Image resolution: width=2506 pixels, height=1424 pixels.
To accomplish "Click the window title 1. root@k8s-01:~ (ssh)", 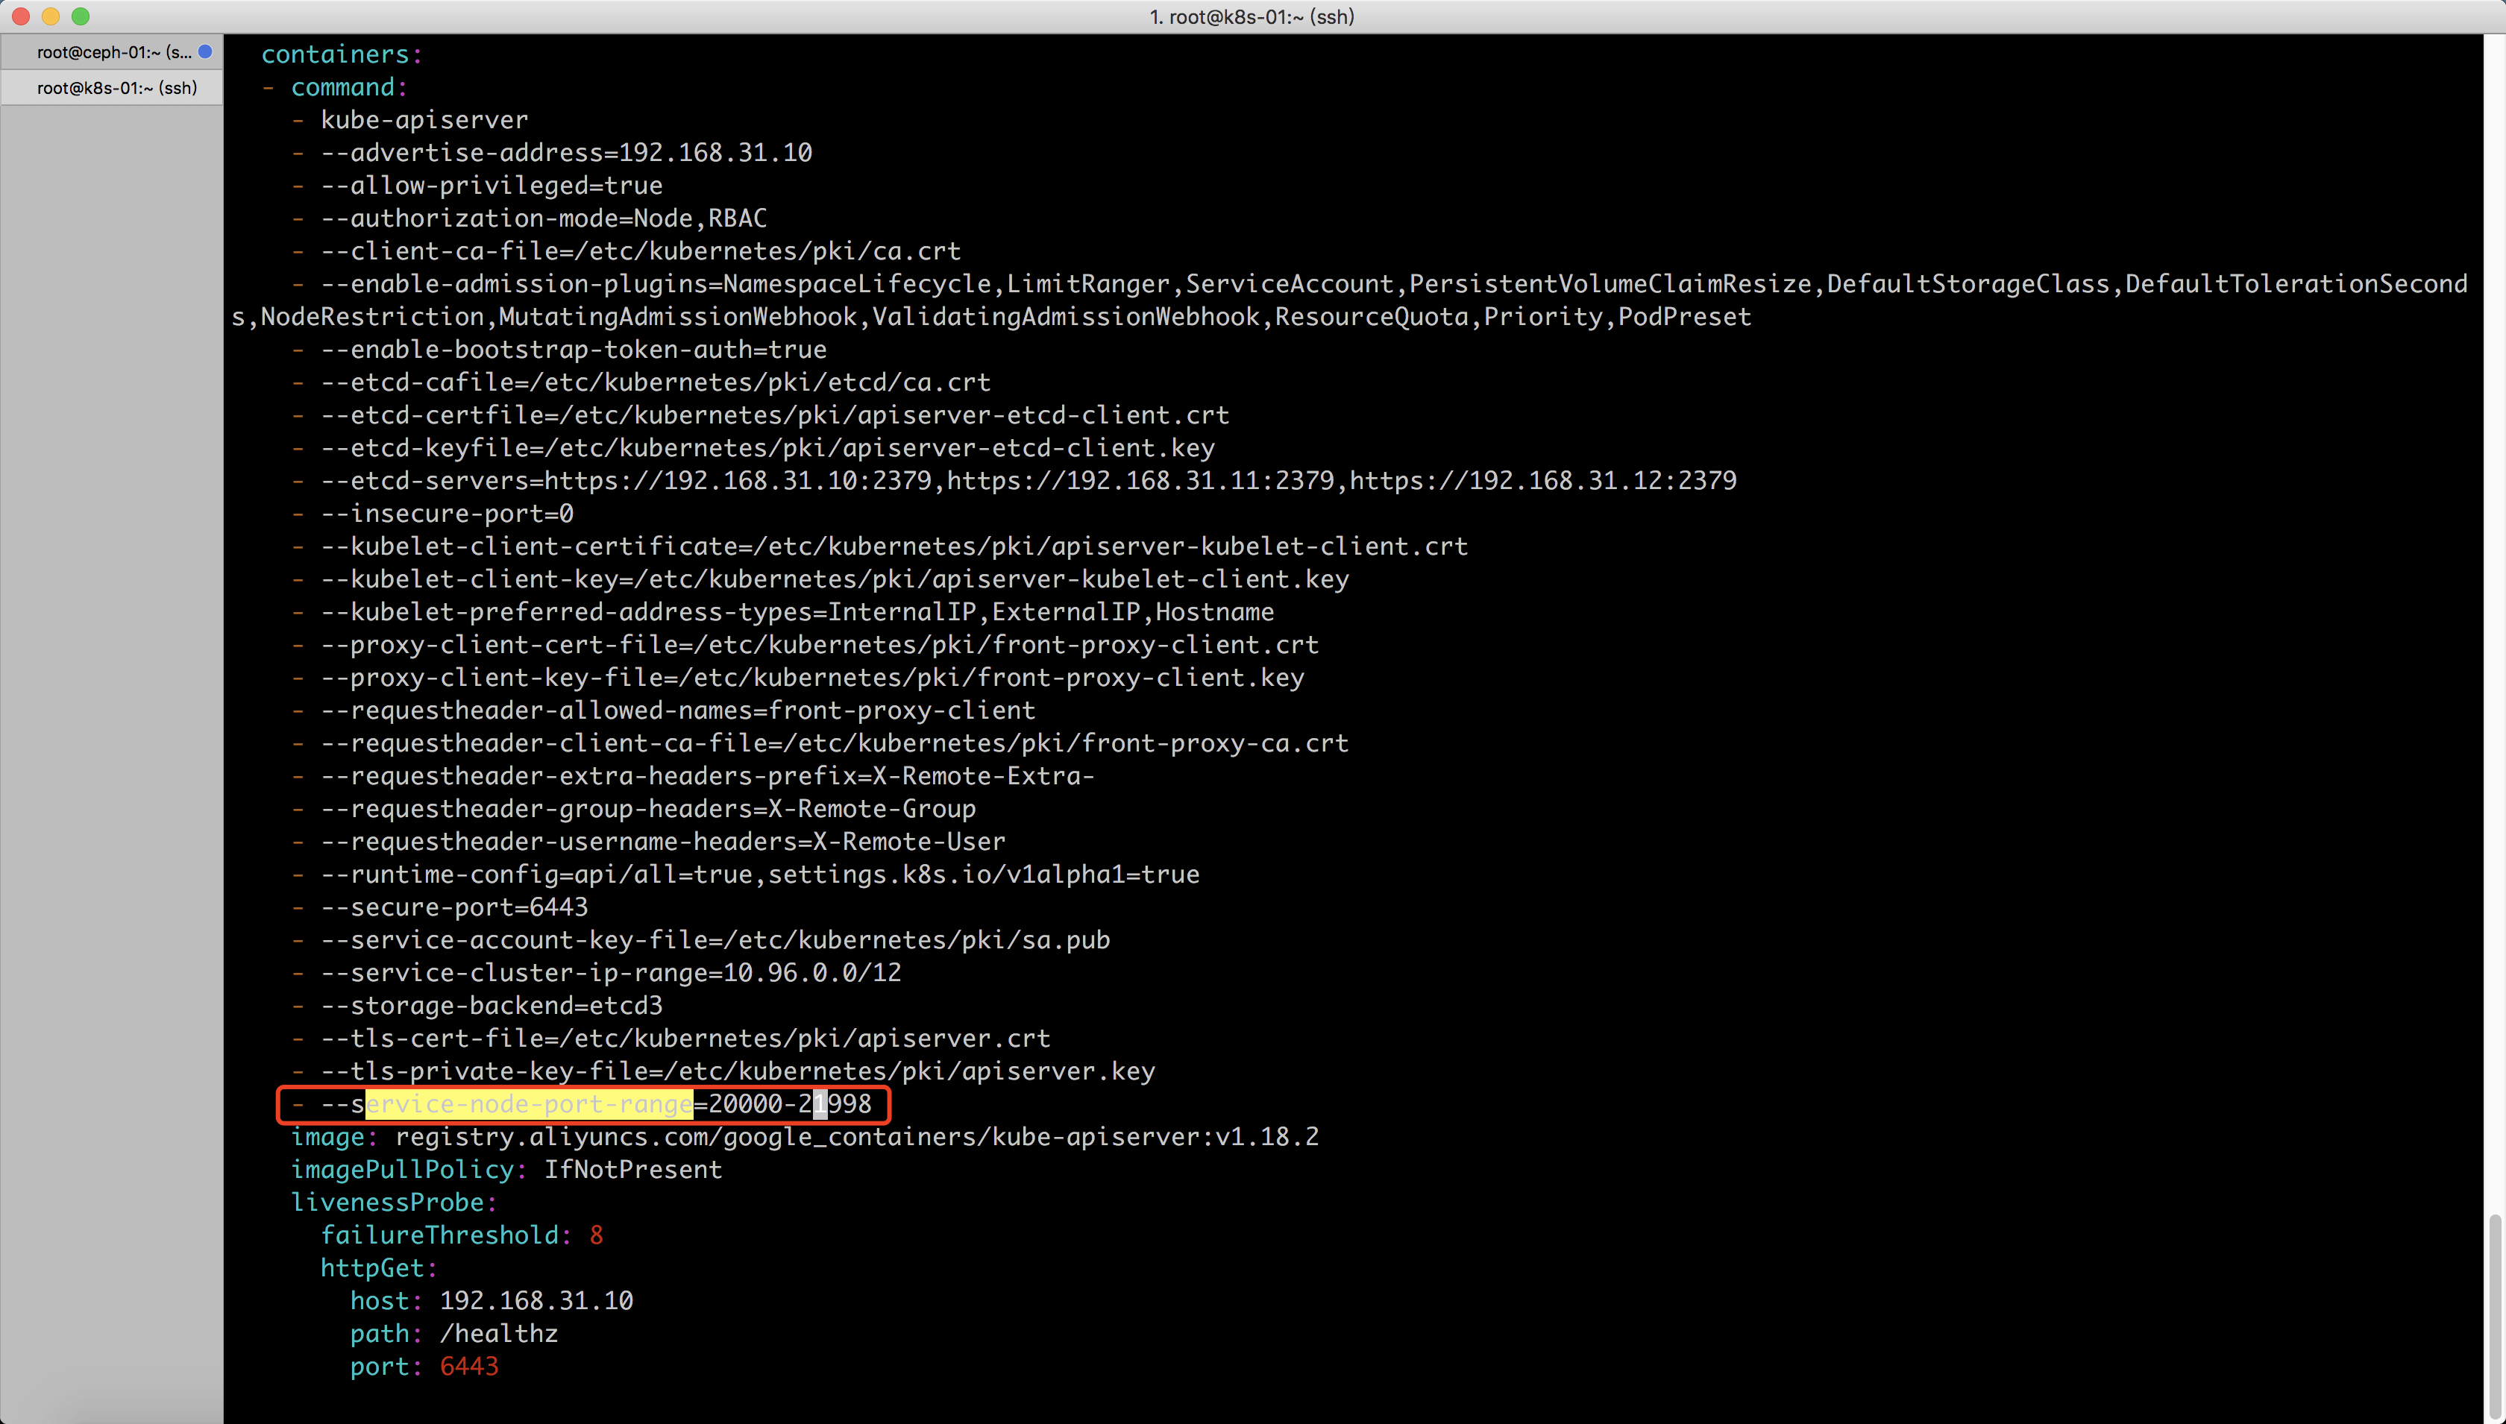I will [1251, 16].
